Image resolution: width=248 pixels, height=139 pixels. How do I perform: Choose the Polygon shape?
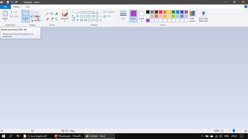[93, 12]
